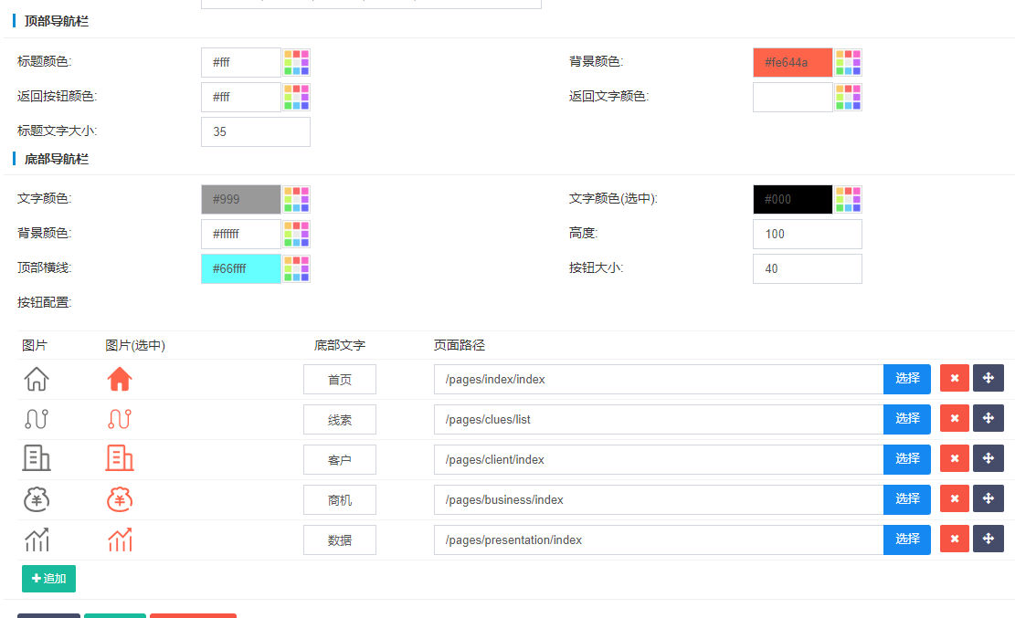Click the orange building icon for 客户
1015x618 pixels.
click(x=120, y=459)
